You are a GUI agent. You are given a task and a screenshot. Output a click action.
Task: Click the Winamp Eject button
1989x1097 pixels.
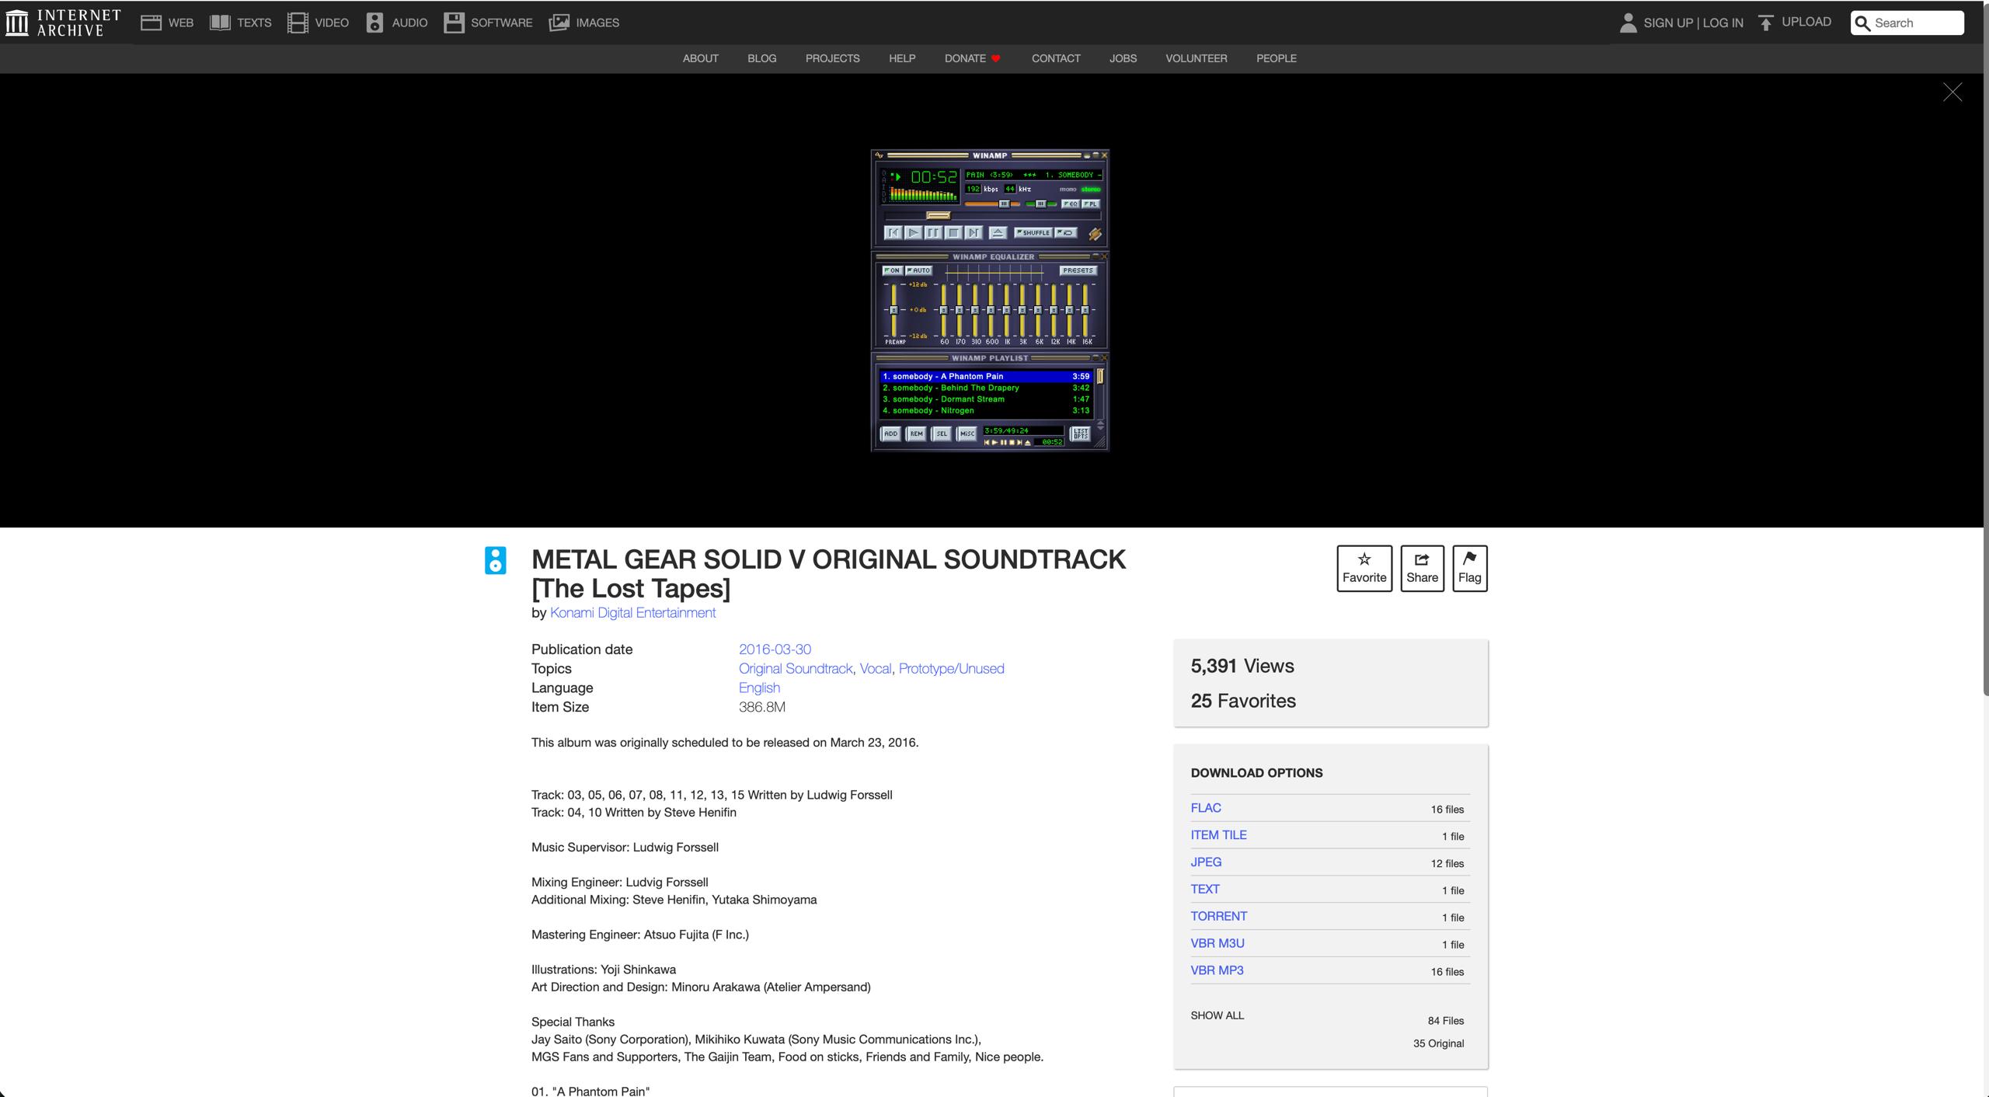998,233
